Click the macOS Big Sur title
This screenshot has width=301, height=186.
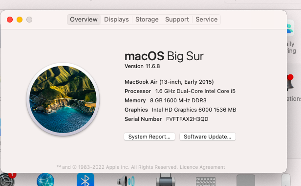tap(164, 56)
